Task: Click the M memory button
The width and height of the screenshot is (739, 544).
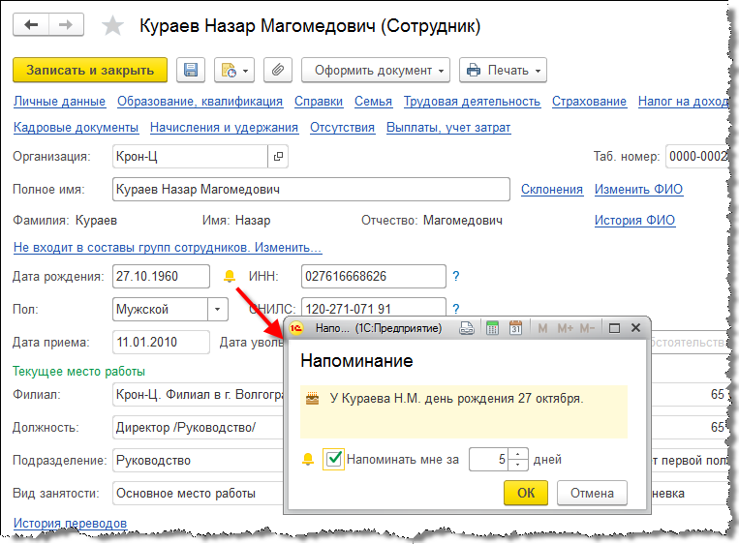Action: point(542,328)
